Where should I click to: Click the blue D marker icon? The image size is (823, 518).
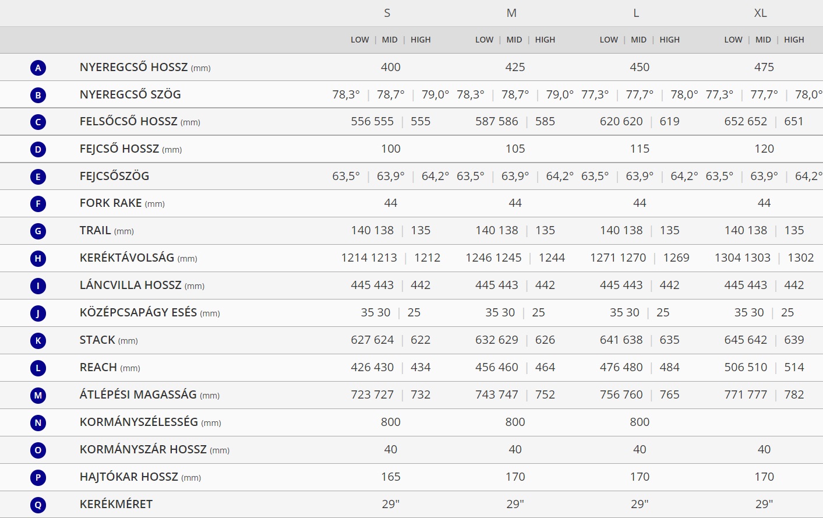(38, 150)
